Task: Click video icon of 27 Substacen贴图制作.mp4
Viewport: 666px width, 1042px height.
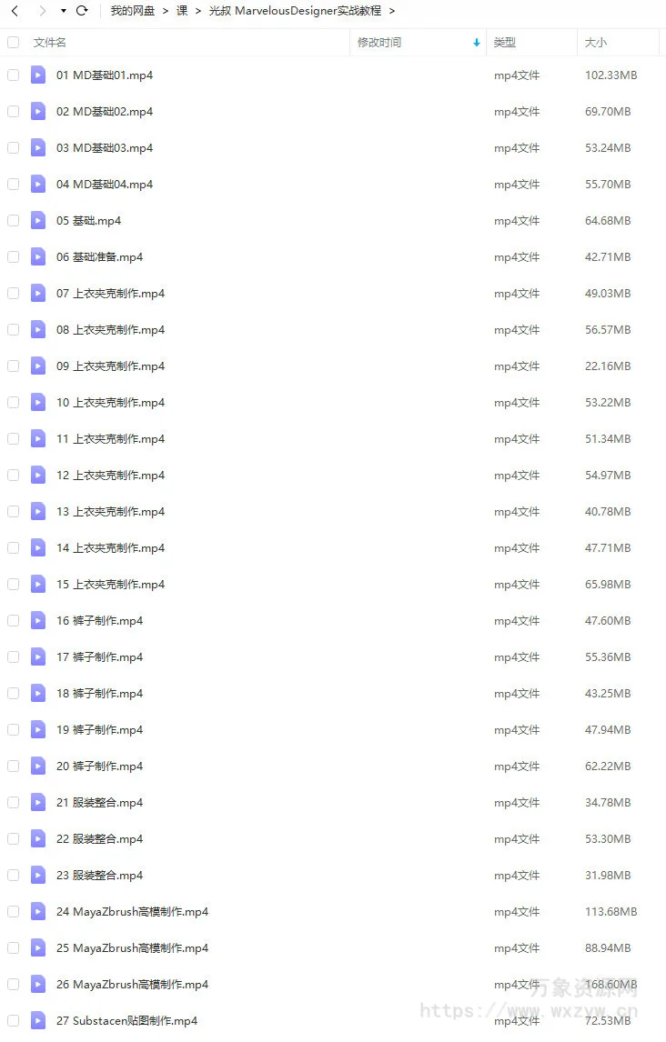Action: (x=38, y=1021)
